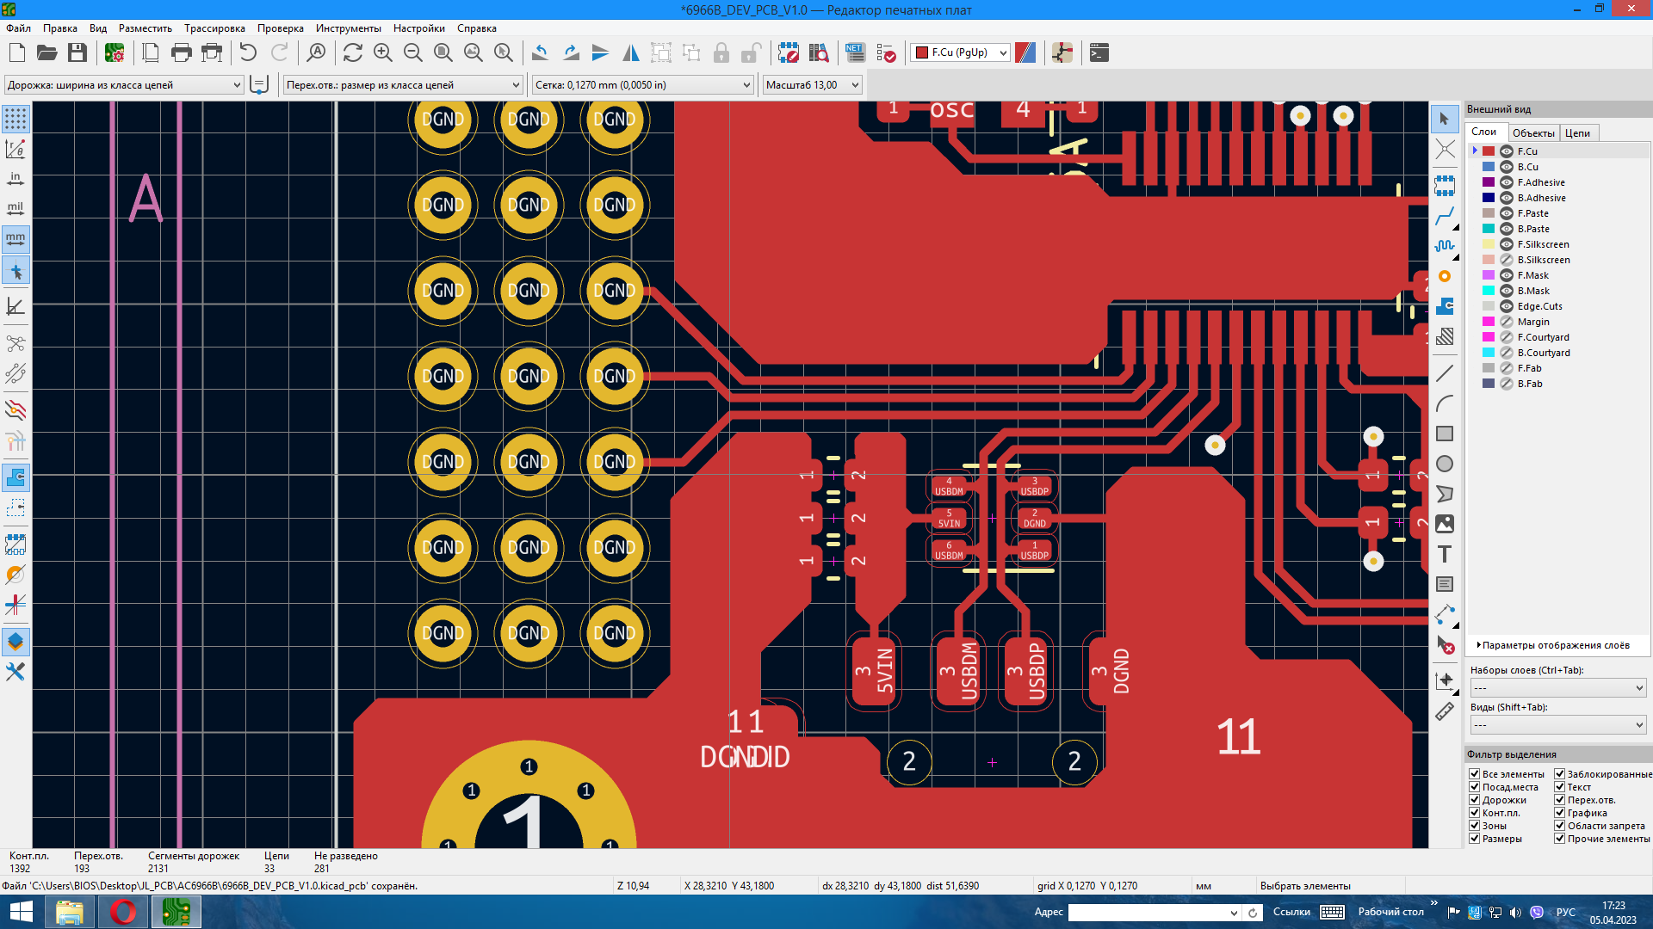Open the taskbar address dropdown arrow
Viewport: 1653px width, 929px height.
[1234, 913]
